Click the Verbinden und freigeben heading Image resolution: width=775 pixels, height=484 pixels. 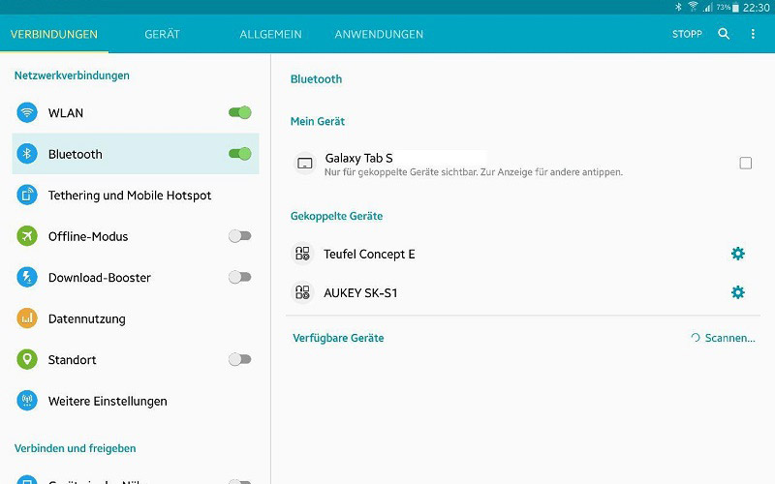(x=76, y=448)
